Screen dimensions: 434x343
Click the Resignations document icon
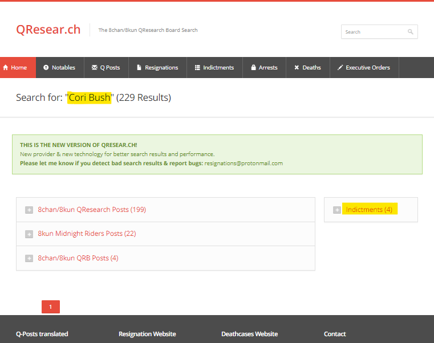pyautogui.click(x=139, y=67)
